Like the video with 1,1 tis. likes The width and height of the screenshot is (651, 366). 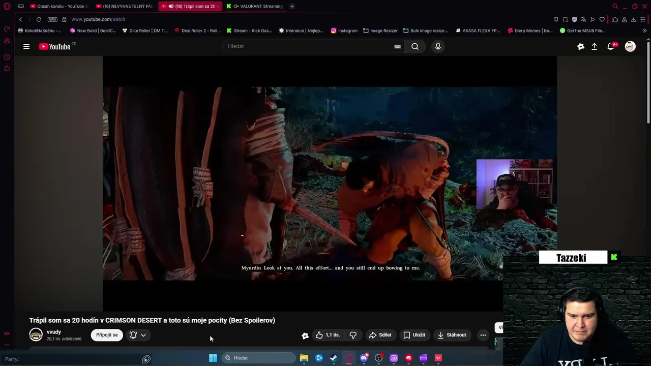(x=328, y=335)
